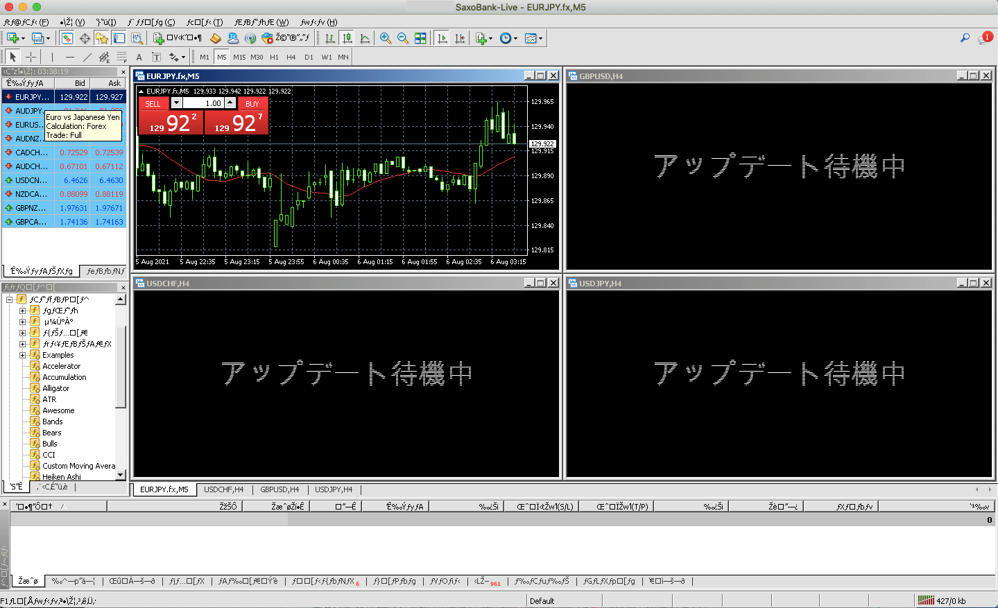Toggle the Market Watch panel icon
This screenshot has height=608, width=998.
point(67,38)
